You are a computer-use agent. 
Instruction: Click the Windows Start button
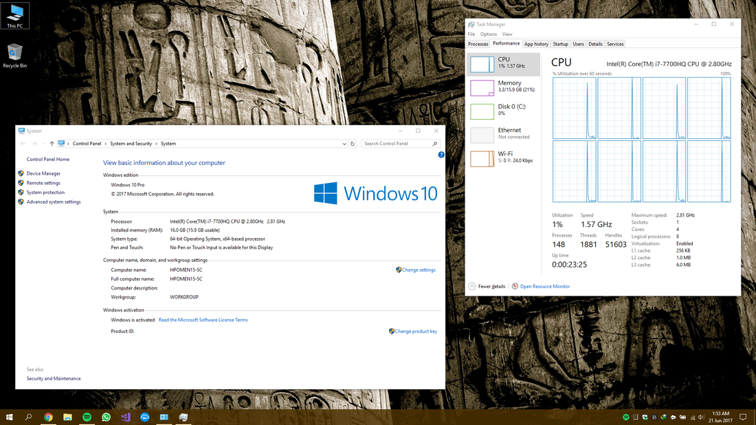click(9, 417)
